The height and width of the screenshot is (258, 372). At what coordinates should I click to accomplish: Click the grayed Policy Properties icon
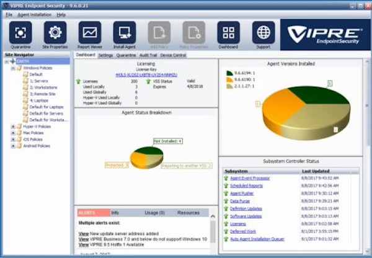[x=194, y=32]
